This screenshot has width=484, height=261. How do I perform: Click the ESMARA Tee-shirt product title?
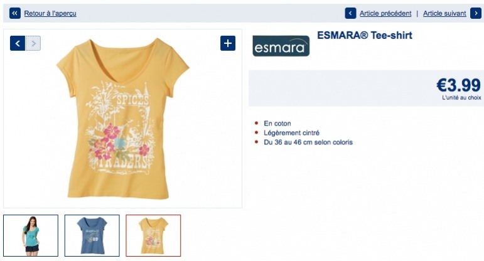coord(365,35)
